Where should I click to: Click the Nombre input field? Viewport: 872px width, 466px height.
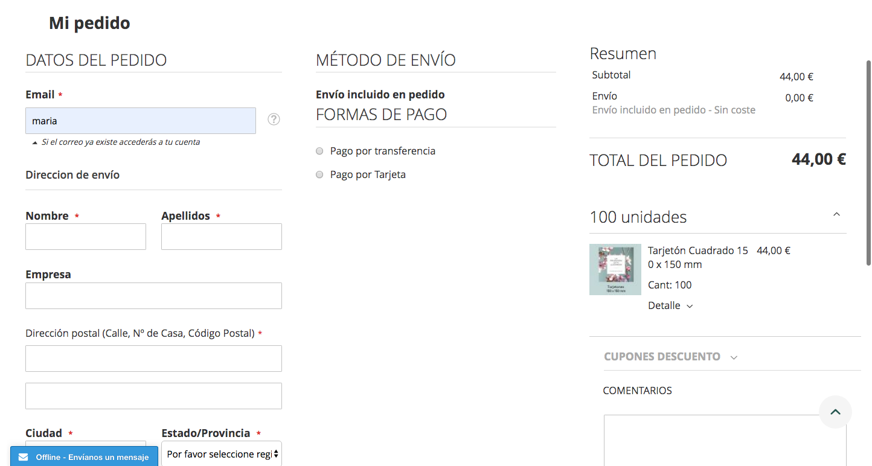coord(85,236)
